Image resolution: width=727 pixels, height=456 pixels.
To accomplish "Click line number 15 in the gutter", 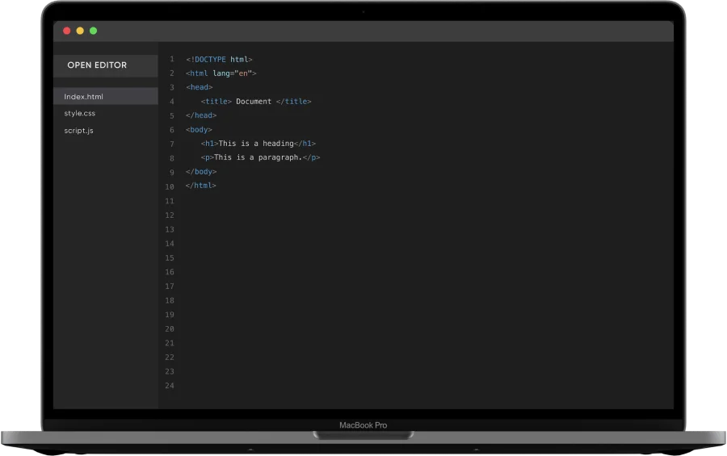I will point(170,258).
